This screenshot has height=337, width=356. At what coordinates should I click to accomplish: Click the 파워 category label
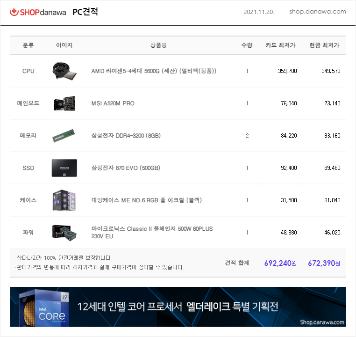tap(28, 233)
